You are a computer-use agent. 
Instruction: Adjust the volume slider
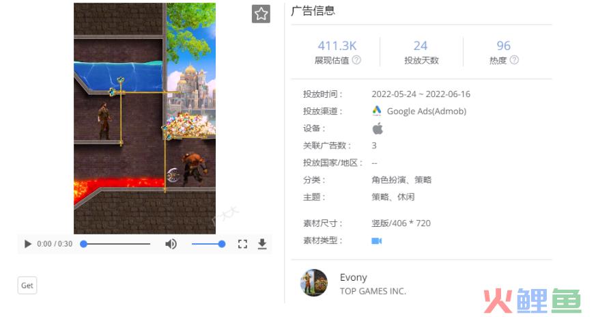(x=208, y=244)
